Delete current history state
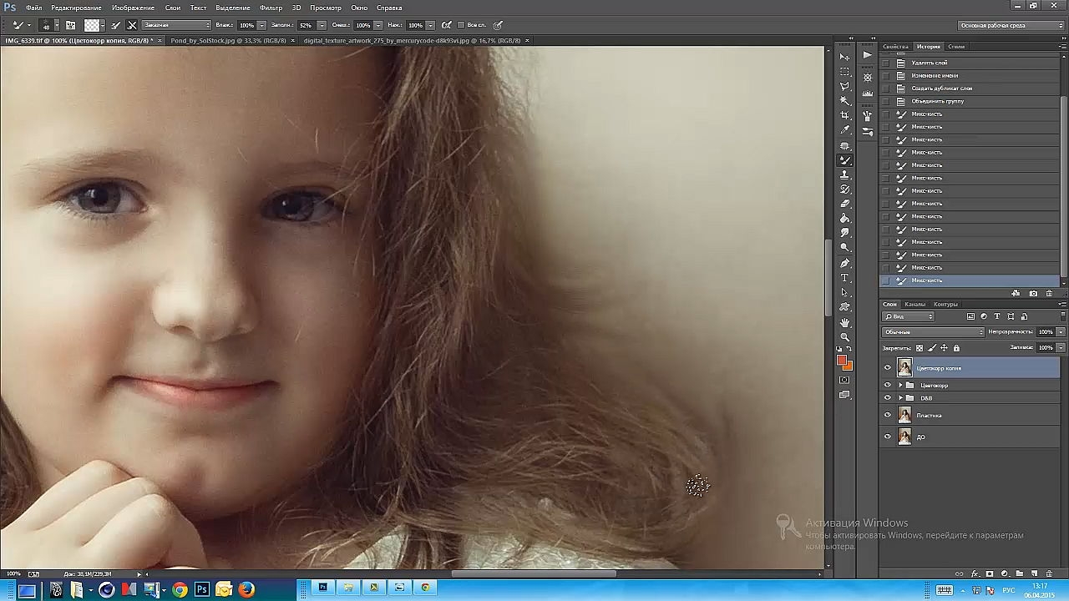 tap(1049, 294)
